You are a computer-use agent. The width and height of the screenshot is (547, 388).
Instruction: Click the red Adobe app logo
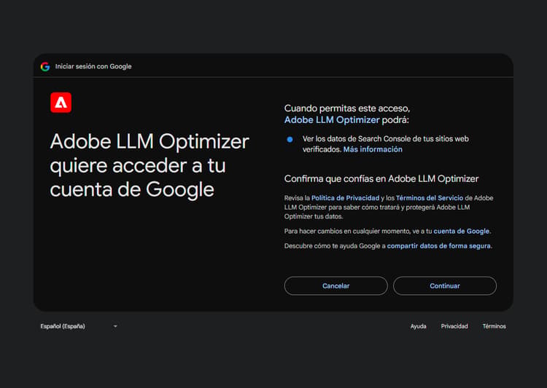pyautogui.click(x=61, y=103)
